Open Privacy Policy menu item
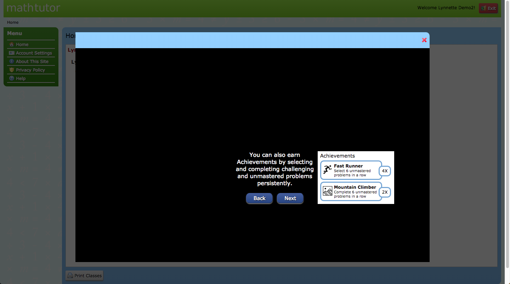This screenshot has width=510, height=284. [x=31, y=70]
